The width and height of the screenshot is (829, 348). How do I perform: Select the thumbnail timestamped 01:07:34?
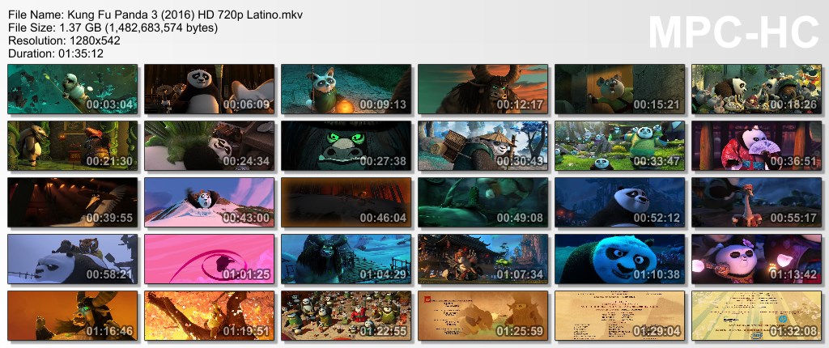coord(483,259)
